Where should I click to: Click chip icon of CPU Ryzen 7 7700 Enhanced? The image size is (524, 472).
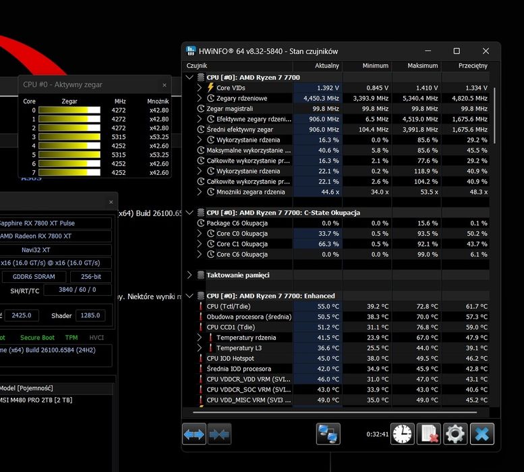click(201, 296)
